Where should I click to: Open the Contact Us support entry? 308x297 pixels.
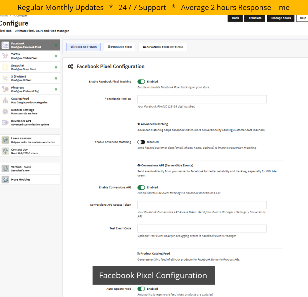click(x=30, y=151)
